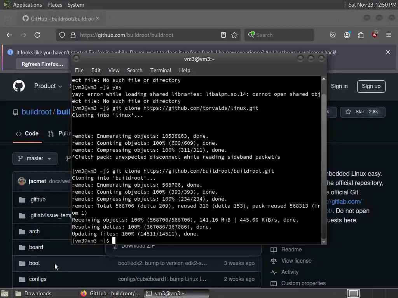The width and height of the screenshot is (398, 298).
Task: Open the terminal File menu
Action: point(79,71)
